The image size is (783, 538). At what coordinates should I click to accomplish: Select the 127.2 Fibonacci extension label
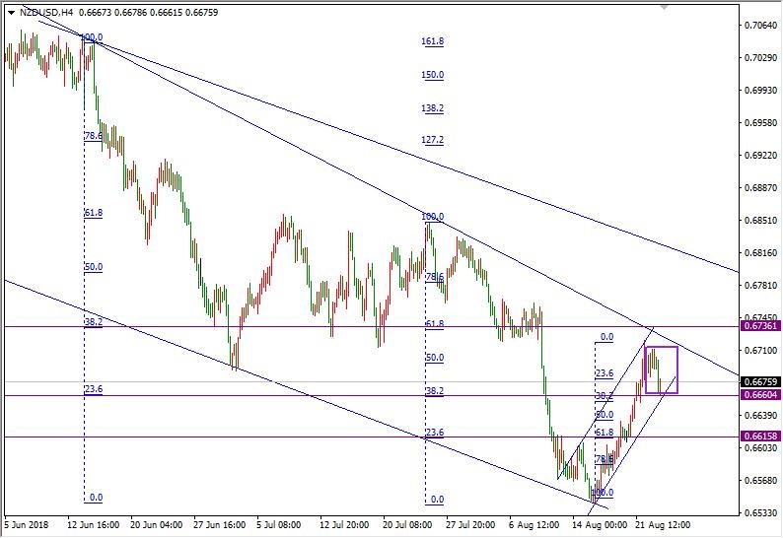coord(432,140)
